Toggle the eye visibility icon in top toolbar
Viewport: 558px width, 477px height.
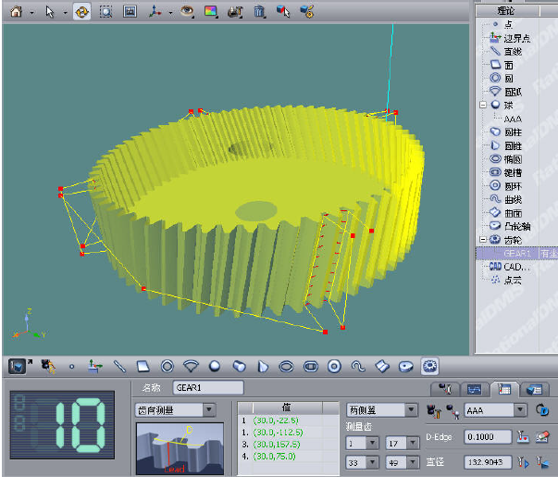(x=187, y=12)
